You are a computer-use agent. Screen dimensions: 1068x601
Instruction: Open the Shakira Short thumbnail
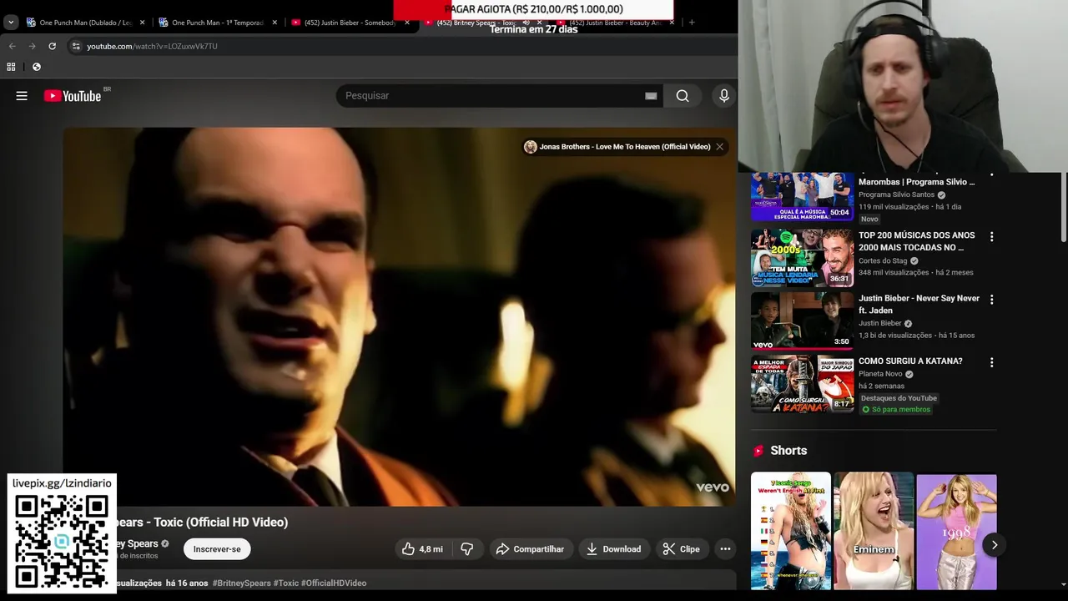791,531
